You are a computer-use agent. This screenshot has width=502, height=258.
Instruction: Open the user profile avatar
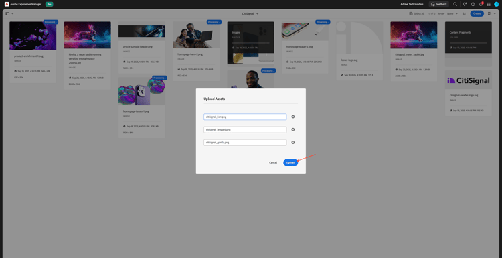click(497, 4)
